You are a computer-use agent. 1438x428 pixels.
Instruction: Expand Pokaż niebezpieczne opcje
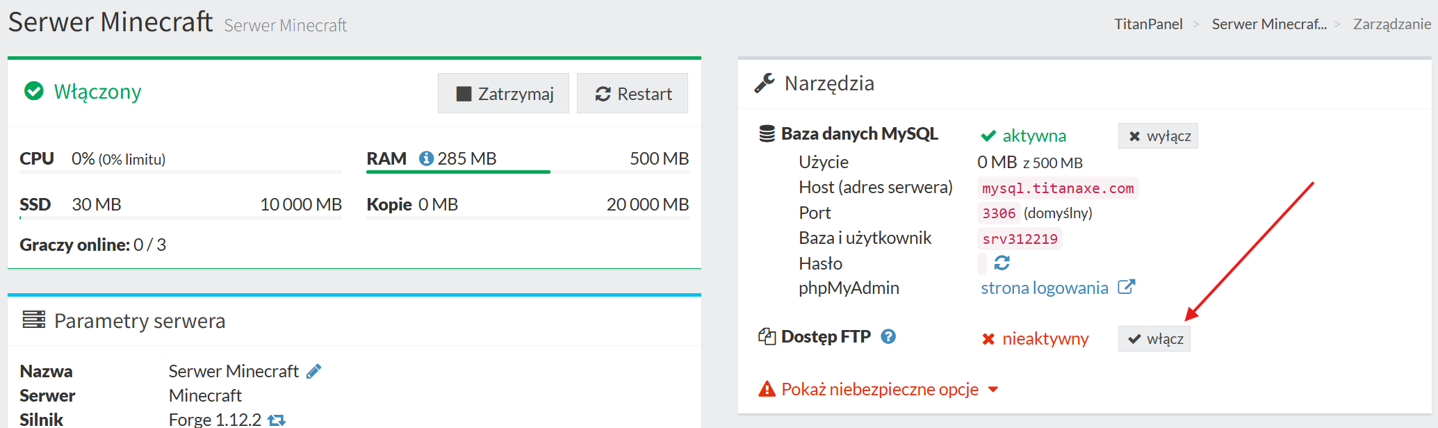[879, 389]
